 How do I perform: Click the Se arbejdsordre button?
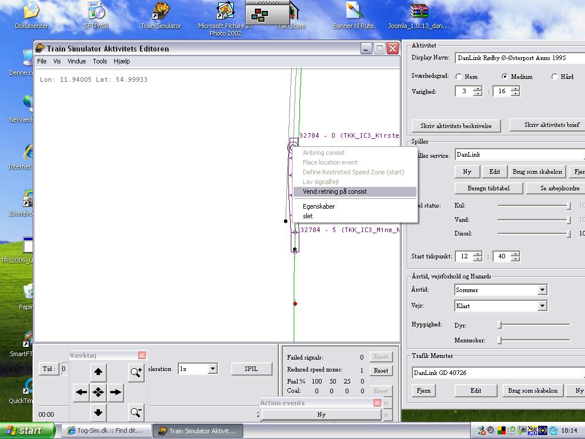pos(555,188)
